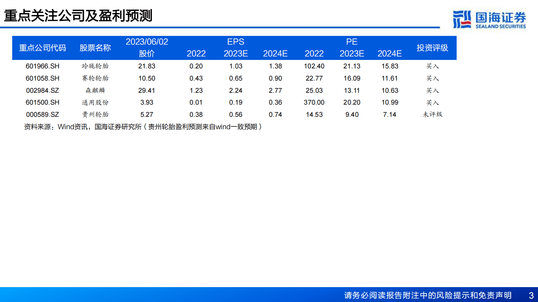Click the PE value 370.00
The width and height of the screenshot is (538, 302).
click(x=314, y=102)
